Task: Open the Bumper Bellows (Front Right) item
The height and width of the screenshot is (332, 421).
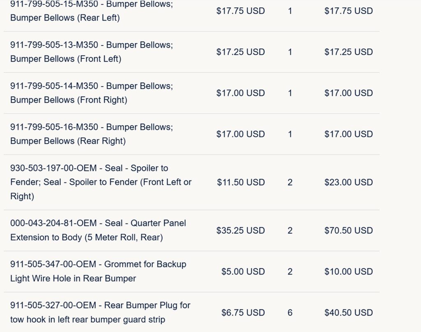Action: [x=92, y=93]
